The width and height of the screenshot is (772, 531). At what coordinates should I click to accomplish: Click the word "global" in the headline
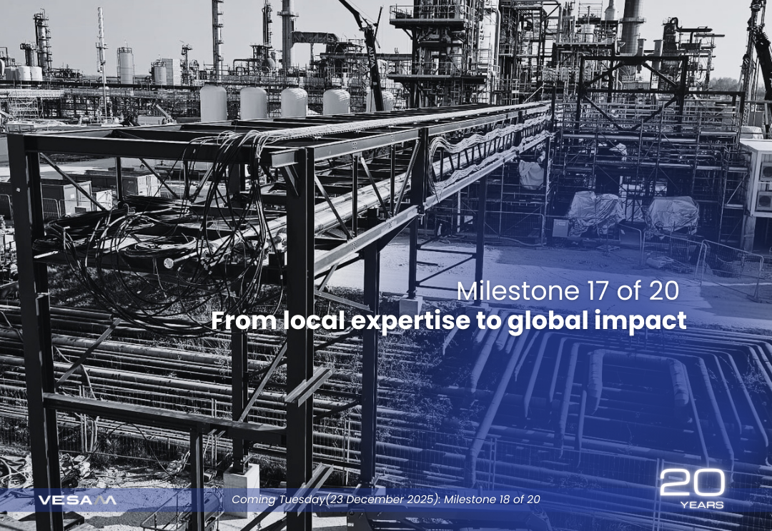pyautogui.click(x=547, y=321)
